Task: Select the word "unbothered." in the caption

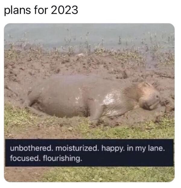Action: click(x=32, y=149)
